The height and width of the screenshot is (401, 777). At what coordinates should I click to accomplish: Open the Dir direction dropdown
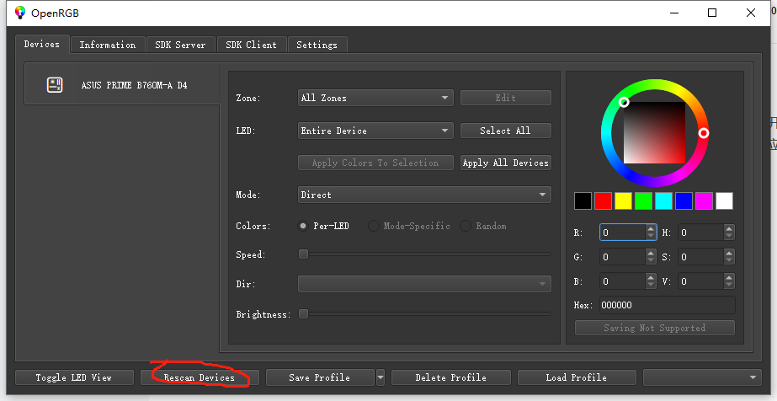point(424,284)
